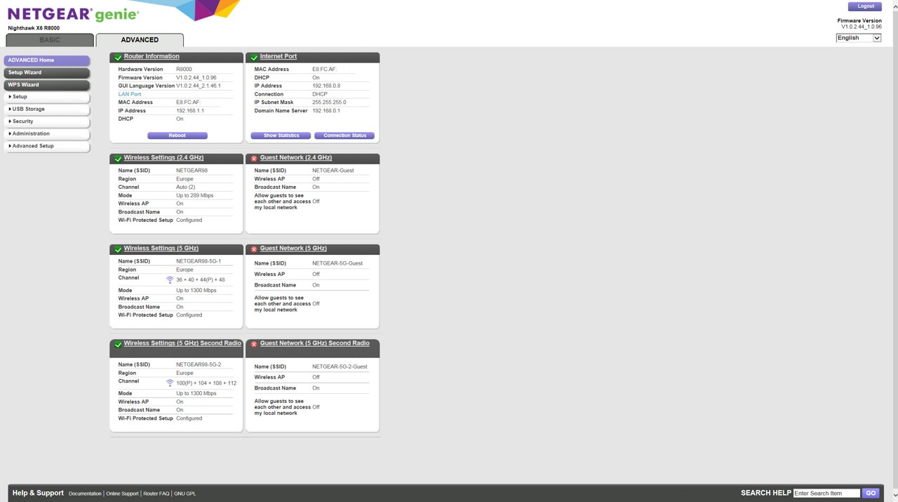
Task: Open Router FAQ link
Action: (156, 494)
